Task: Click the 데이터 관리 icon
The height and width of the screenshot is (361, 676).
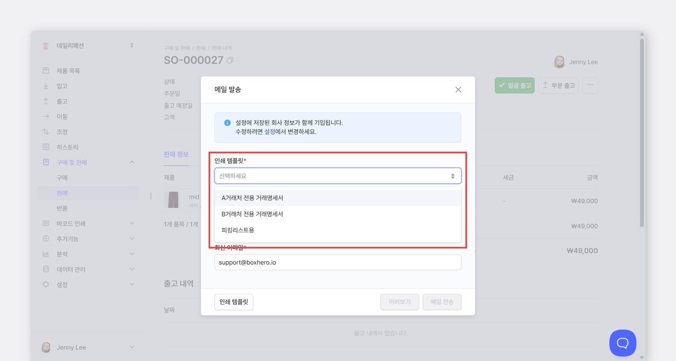Action: [46, 269]
